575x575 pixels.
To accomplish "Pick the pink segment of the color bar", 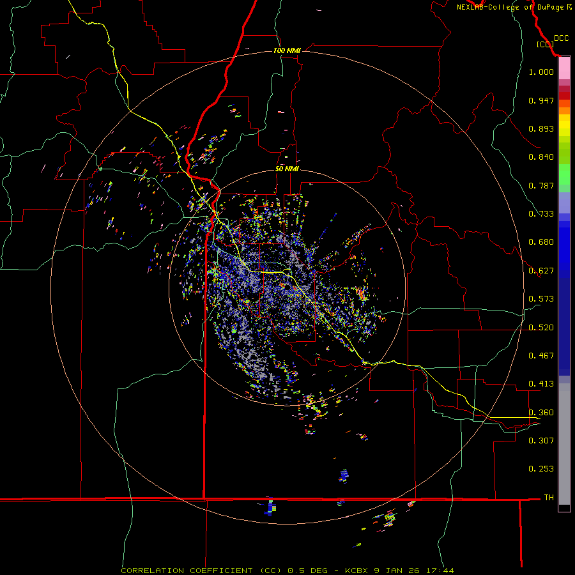I will pyautogui.click(x=564, y=68).
